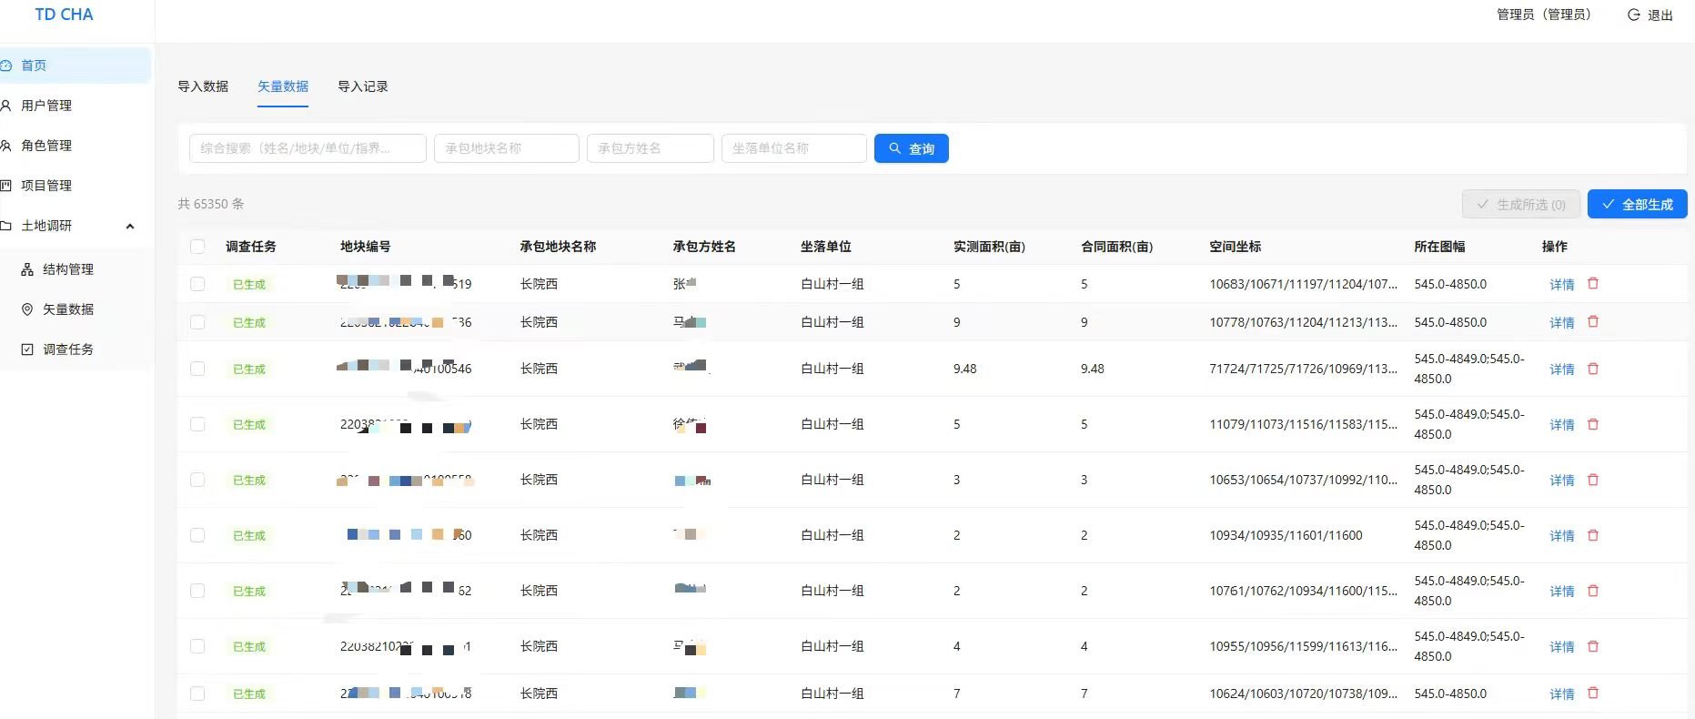Click the 全部生成 button
The width and height of the screenshot is (1695, 719).
1637,204
